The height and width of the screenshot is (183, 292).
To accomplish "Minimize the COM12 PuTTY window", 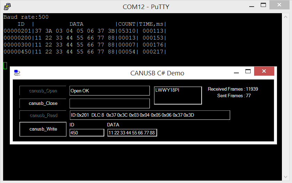I will tap(252, 7).
